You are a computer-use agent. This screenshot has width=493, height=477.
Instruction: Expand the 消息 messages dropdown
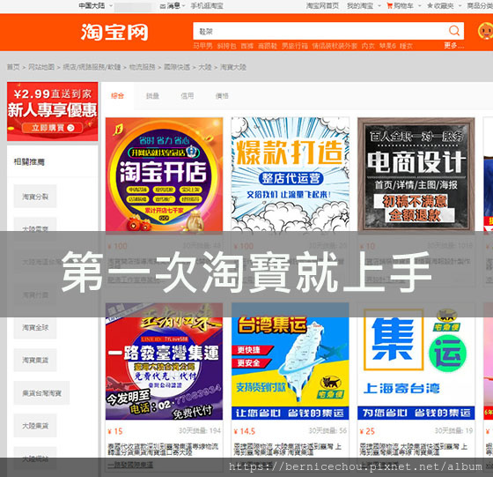[x=173, y=5]
